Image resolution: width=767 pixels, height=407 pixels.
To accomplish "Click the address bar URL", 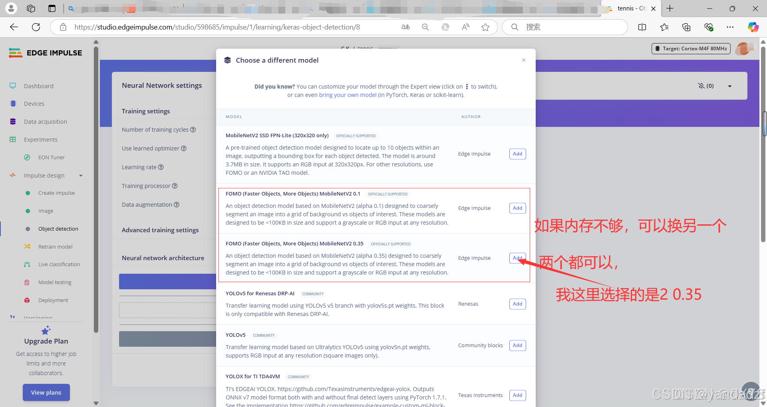I will pyautogui.click(x=217, y=27).
